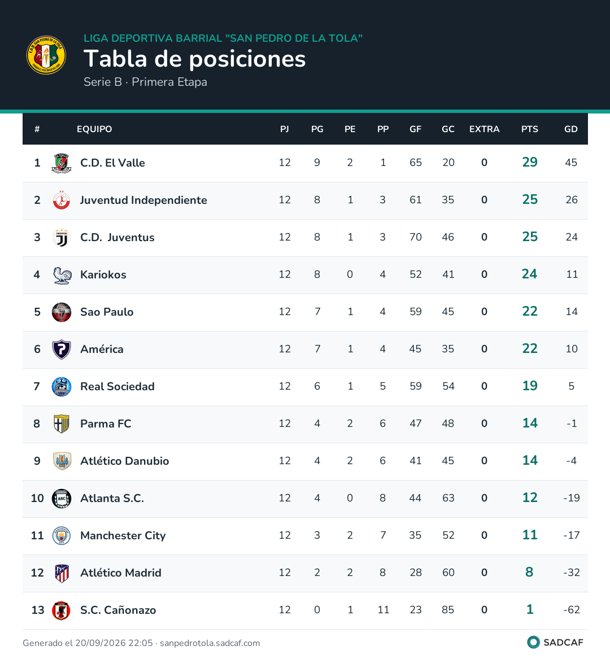The height and width of the screenshot is (672, 610).
Task: Click the Sao Paulo team badge
Action: point(62,312)
